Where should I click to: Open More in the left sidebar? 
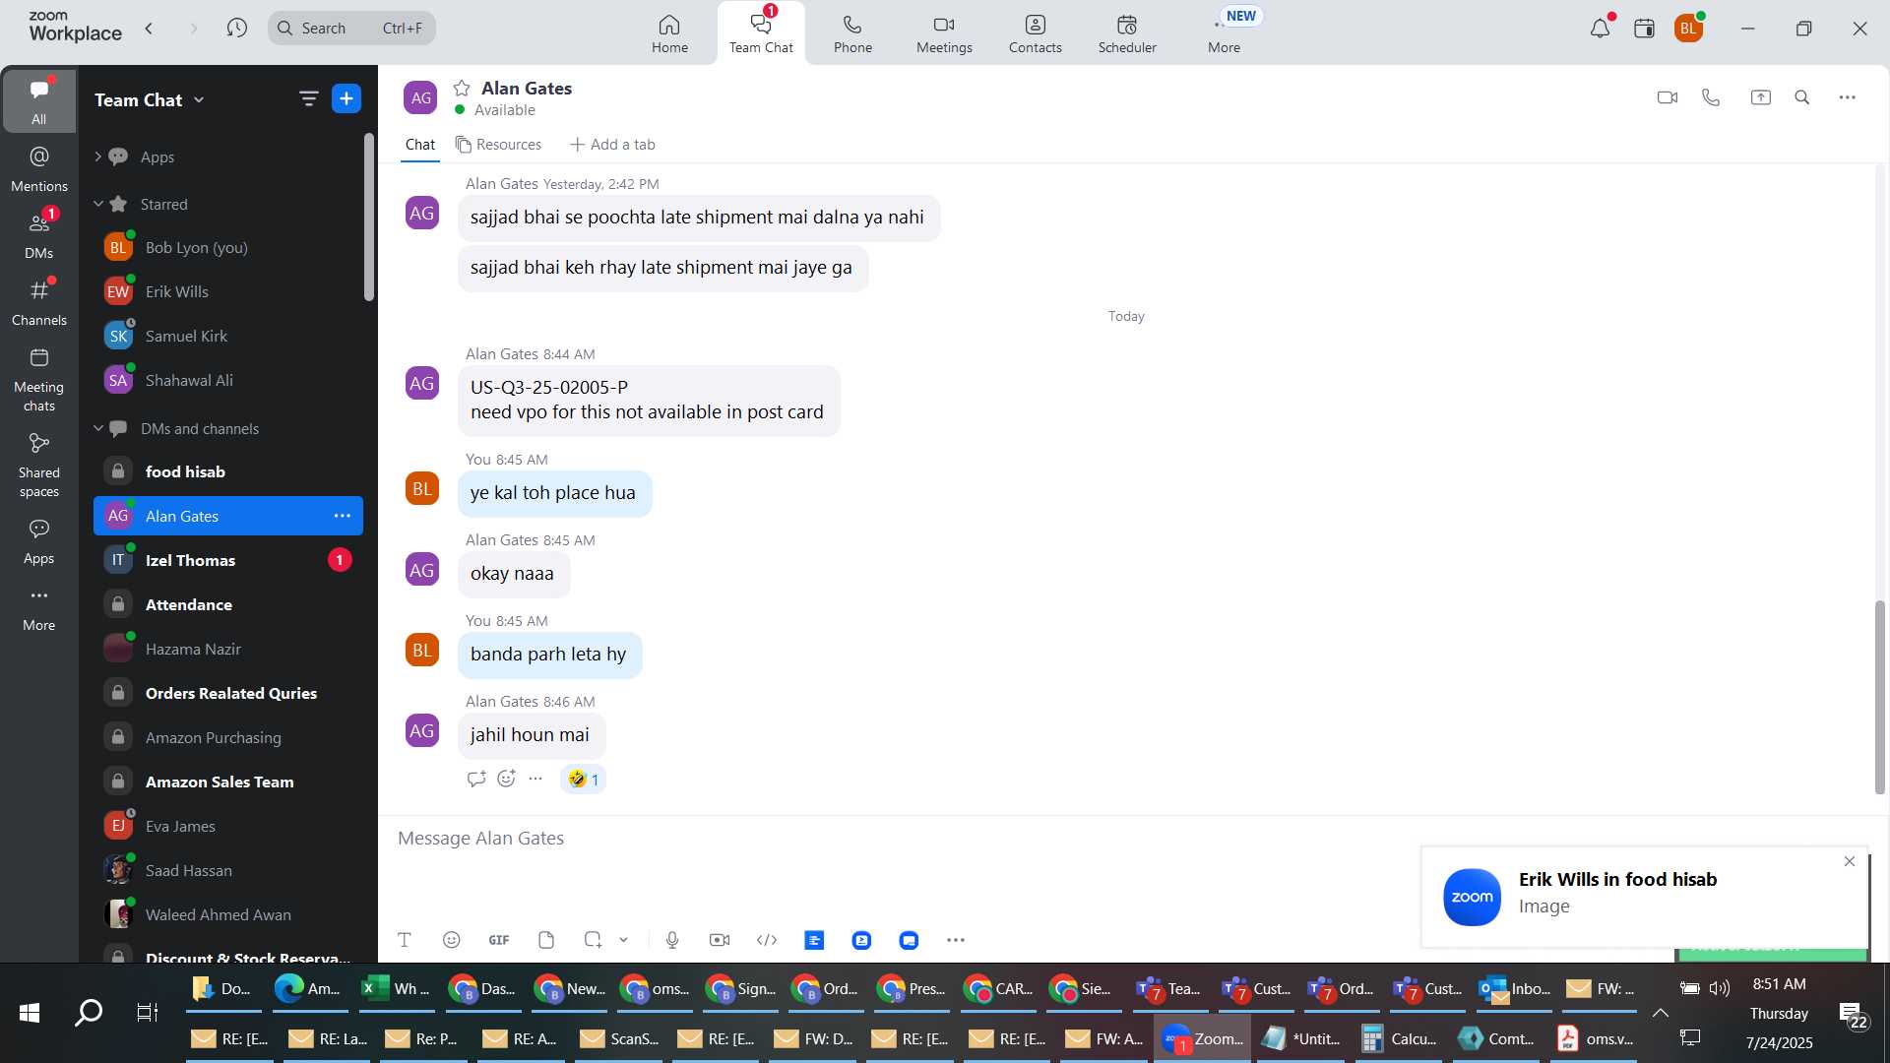(x=39, y=608)
